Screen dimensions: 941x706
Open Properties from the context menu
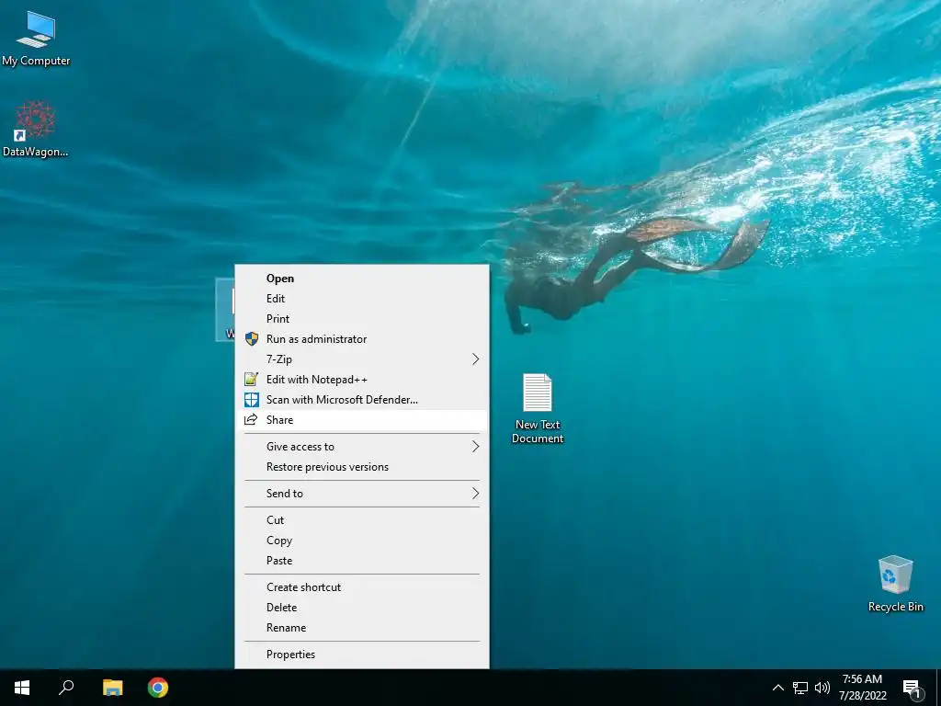tap(362, 655)
